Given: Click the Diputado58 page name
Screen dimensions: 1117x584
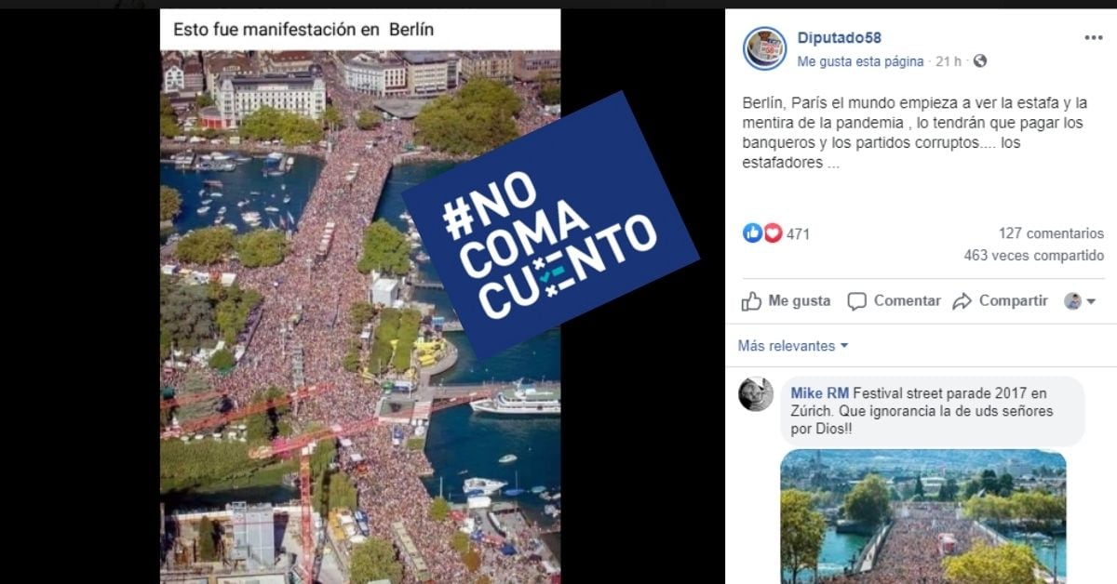Looking at the screenshot, I should (x=839, y=38).
